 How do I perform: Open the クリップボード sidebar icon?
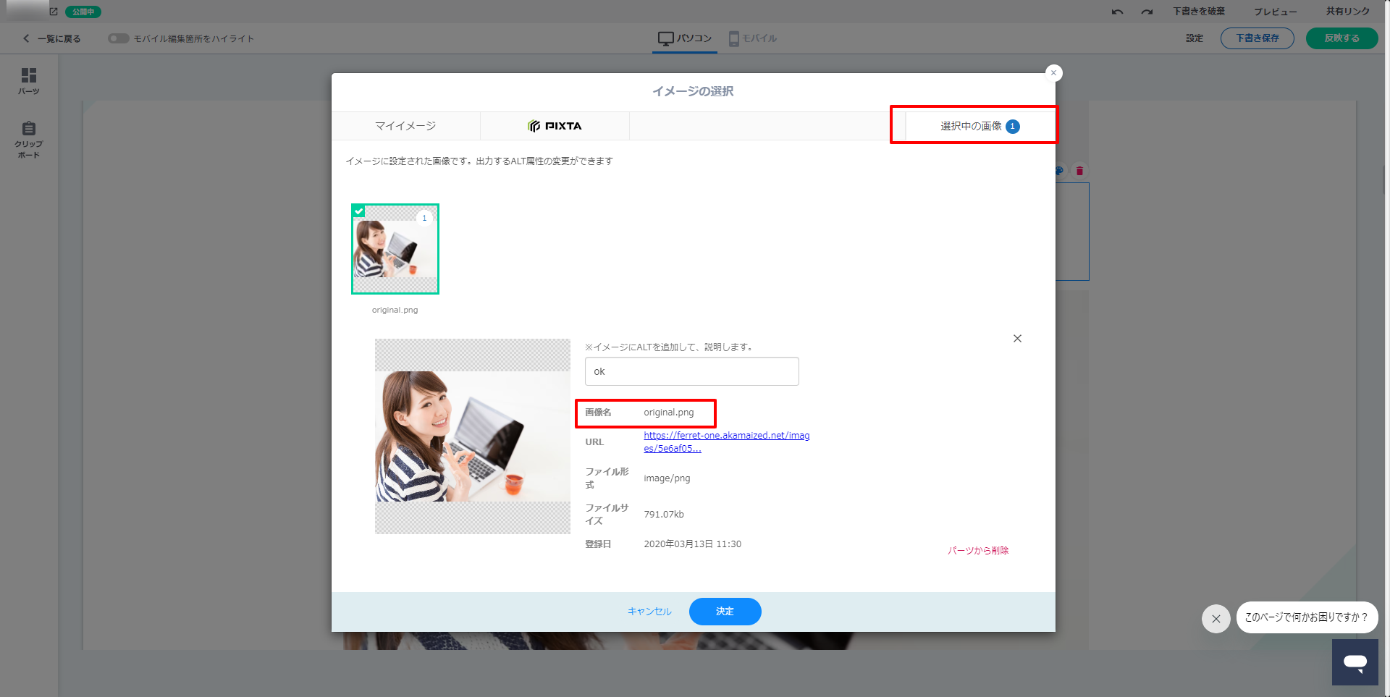pyautogui.click(x=29, y=140)
